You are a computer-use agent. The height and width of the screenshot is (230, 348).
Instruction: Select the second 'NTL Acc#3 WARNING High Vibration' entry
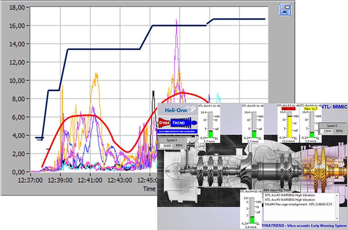(290, 200)
